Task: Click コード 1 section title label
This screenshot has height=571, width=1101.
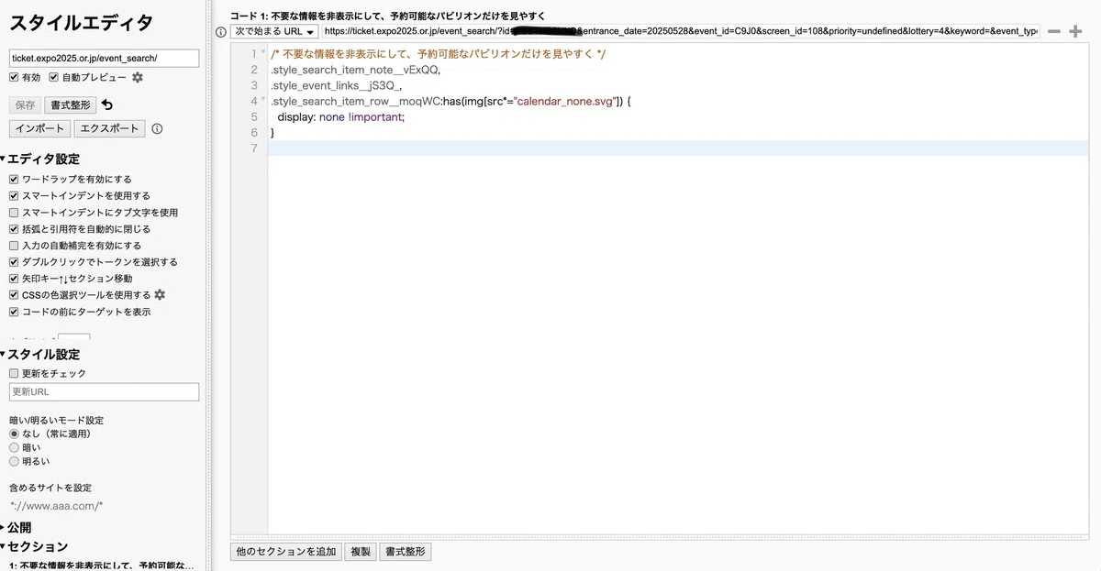Action: [387, 16]
